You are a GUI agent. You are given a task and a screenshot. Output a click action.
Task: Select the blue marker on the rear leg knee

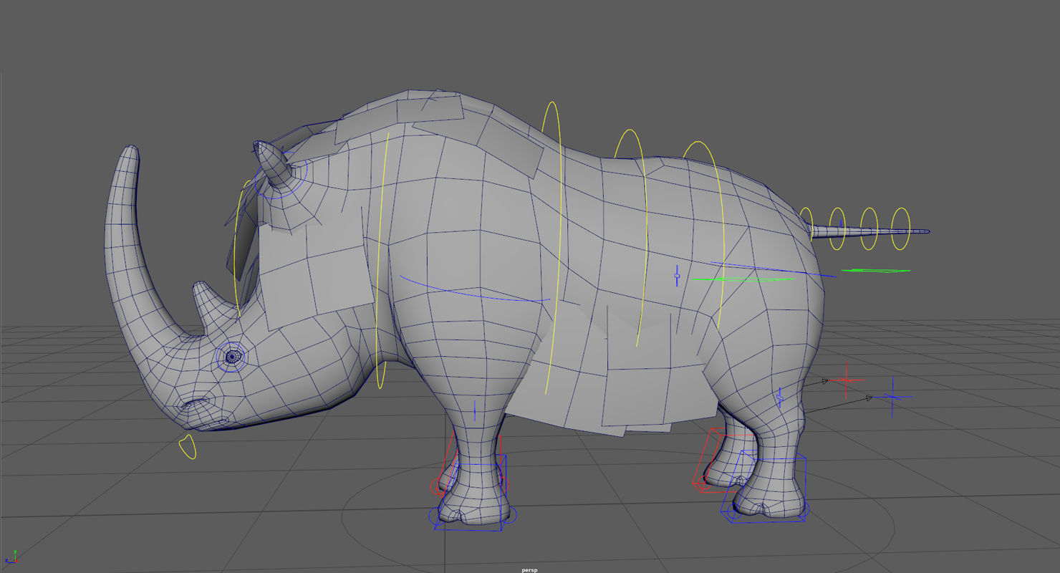point(780,398)
